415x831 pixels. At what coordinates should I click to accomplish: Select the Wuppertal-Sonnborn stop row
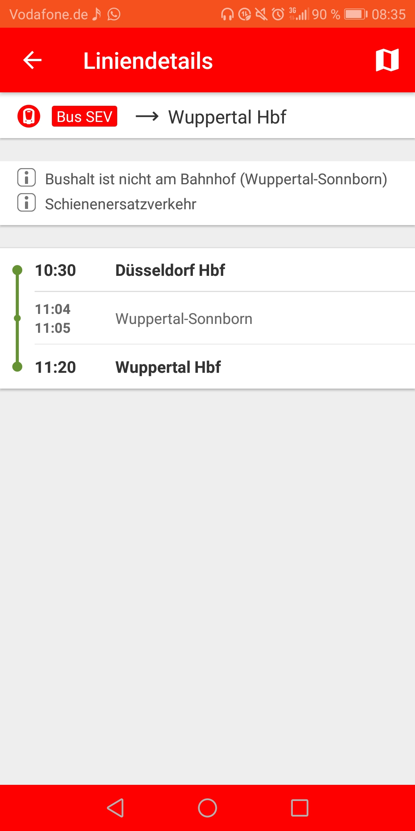[x=184, y=319]
